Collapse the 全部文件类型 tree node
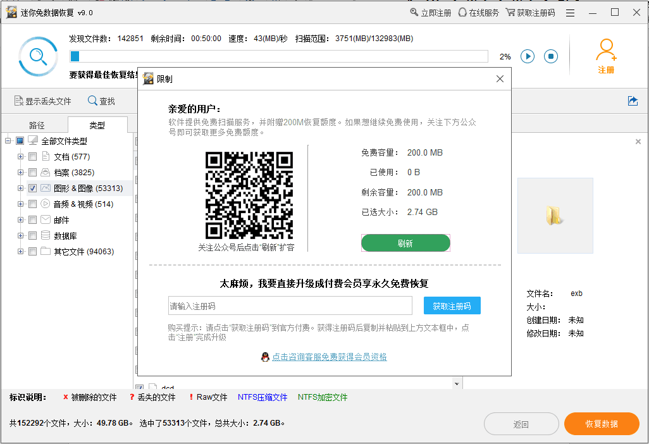 coord(8,140)
